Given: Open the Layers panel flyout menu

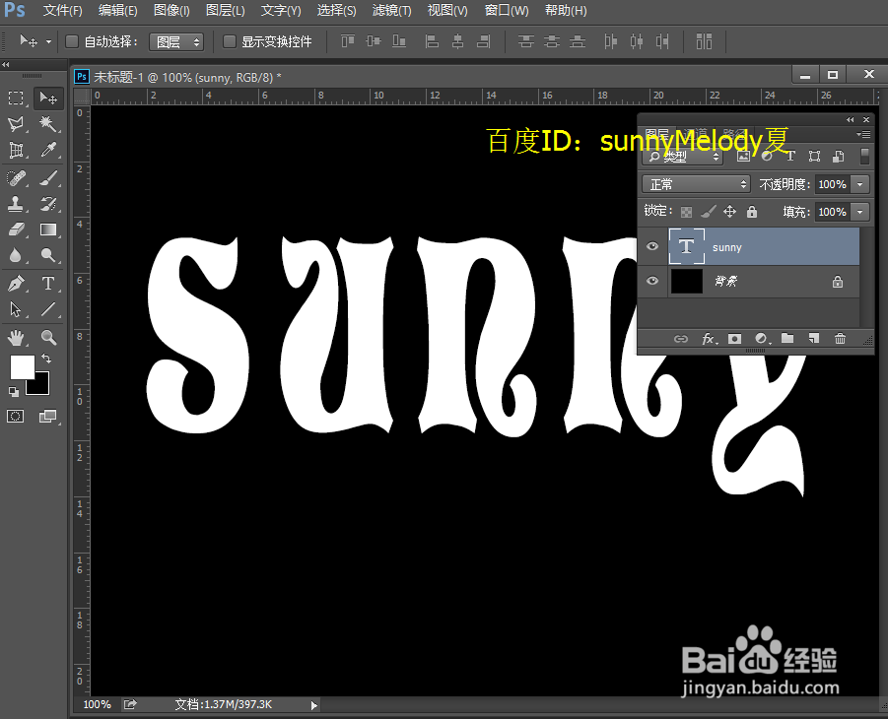Looking at the screenshot, I should pos(863,135).
